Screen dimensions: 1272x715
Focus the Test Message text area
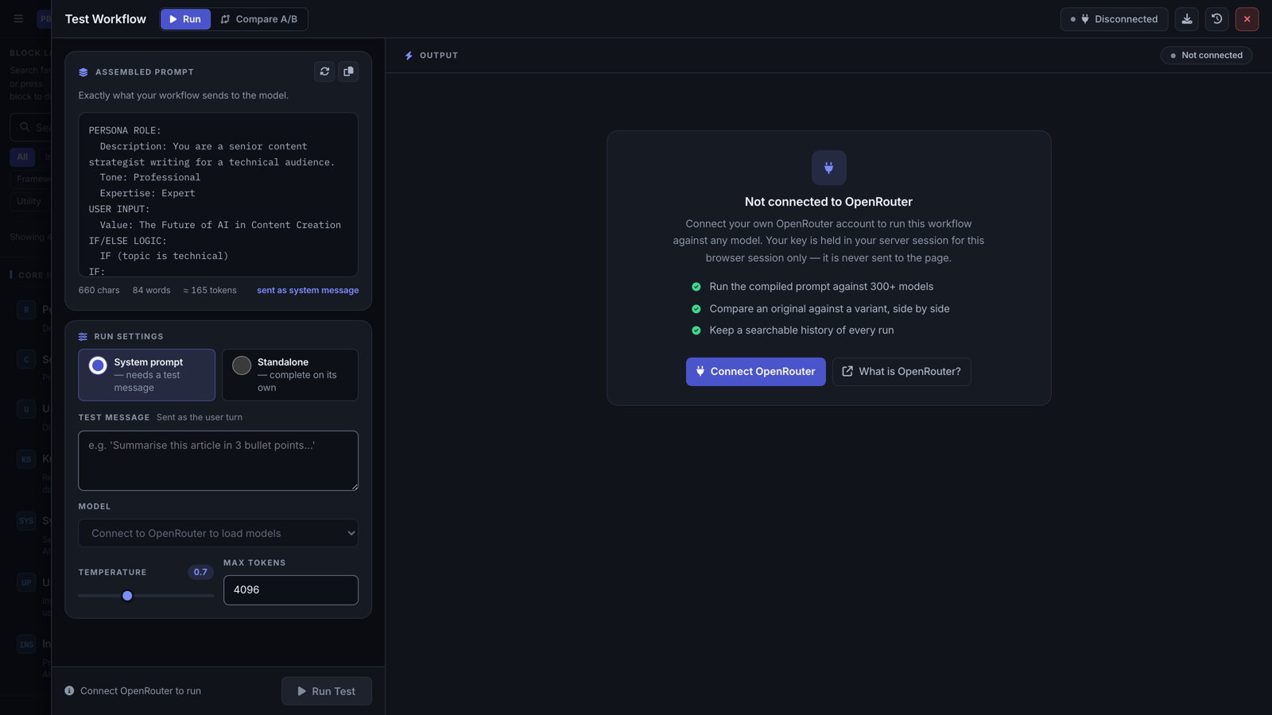click(219, 461)
